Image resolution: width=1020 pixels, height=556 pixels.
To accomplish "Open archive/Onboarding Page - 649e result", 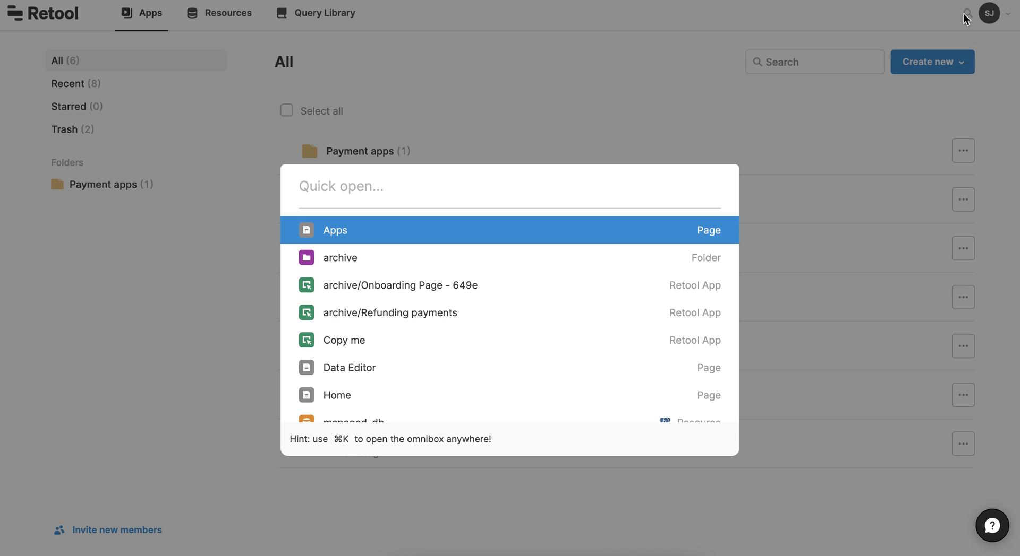I will (509, 285).
